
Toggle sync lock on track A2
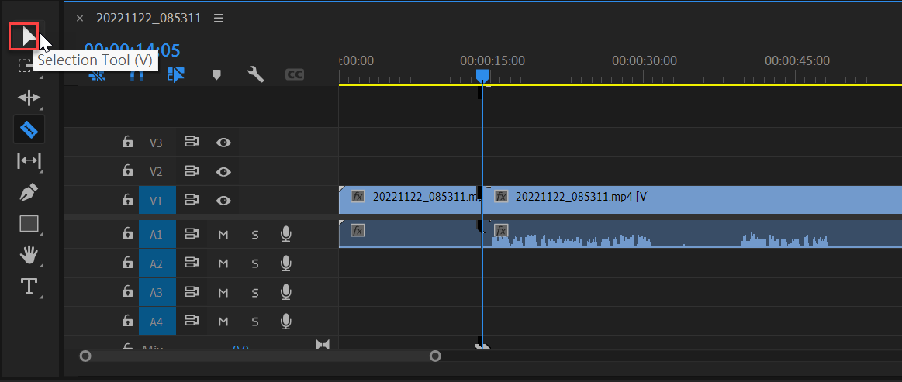(192, 263)
